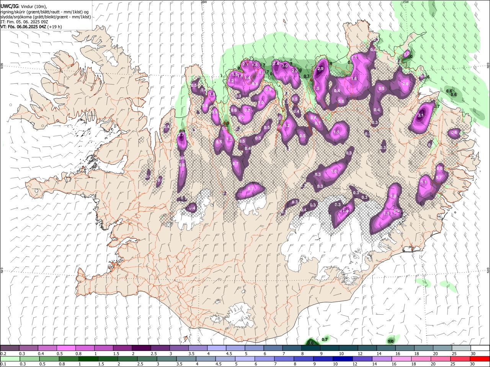Select the light pink swatch at 16, bottom legend row
490x367 pixels.
(401, 359)
